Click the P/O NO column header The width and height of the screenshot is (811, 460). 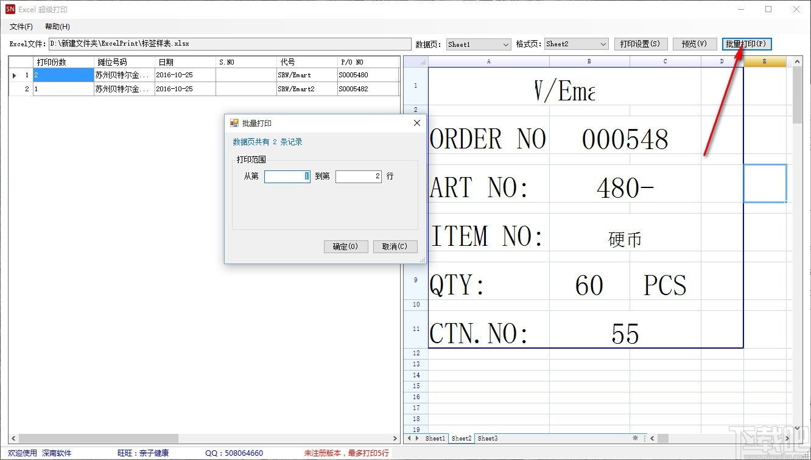368,62
